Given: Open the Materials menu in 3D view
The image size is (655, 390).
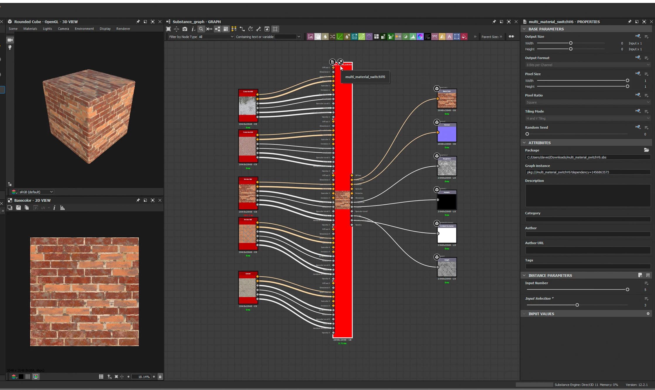Looking at the screenshot, I should pyautogui.click(x=30, y=29).
